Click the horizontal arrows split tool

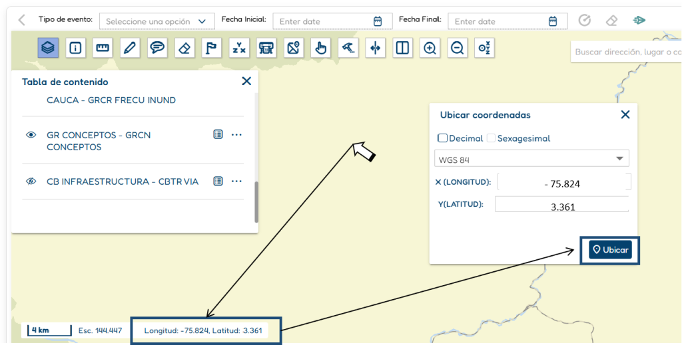pyautogui.click(x=375, y=48)
